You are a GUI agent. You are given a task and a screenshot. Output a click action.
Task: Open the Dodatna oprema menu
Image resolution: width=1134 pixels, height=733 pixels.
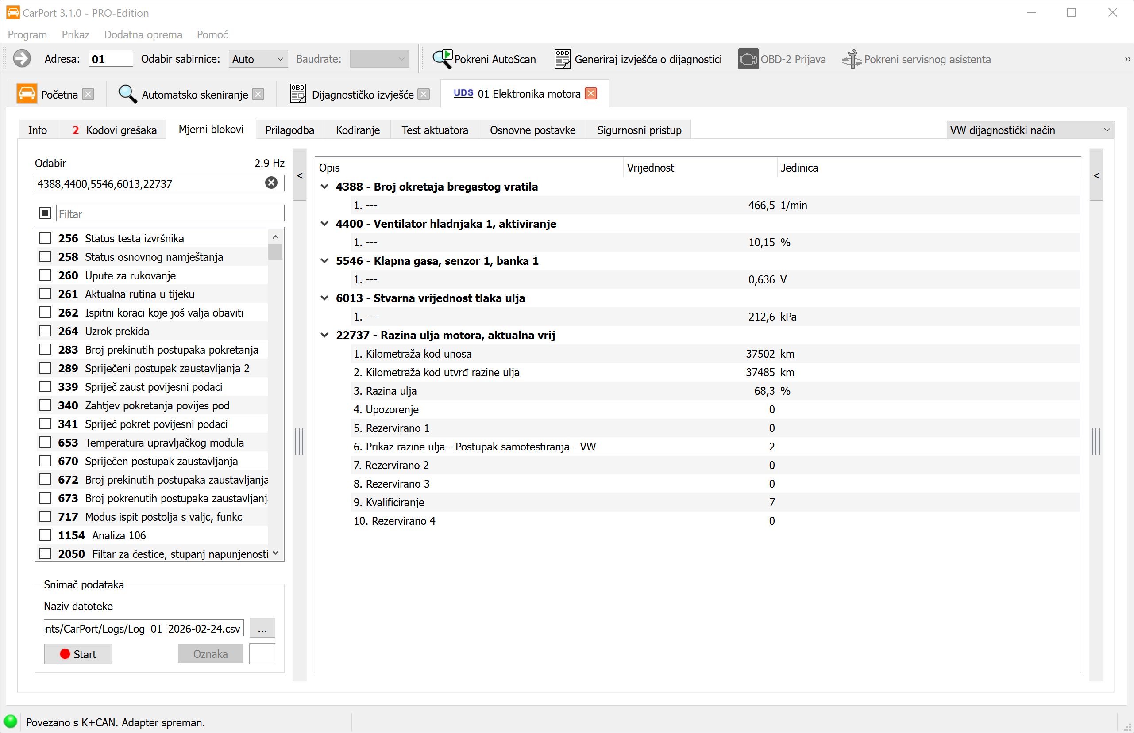143,35
